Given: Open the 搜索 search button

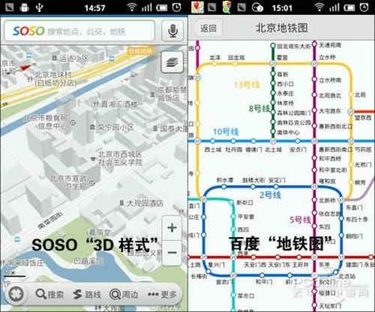Looking at the screenshot, I should pos(50,295).
